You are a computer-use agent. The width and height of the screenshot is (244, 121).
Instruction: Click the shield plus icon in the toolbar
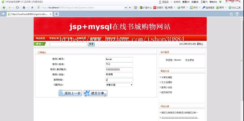136,8
